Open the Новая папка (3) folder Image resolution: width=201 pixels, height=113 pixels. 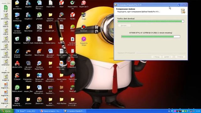(x=62, y=78)
